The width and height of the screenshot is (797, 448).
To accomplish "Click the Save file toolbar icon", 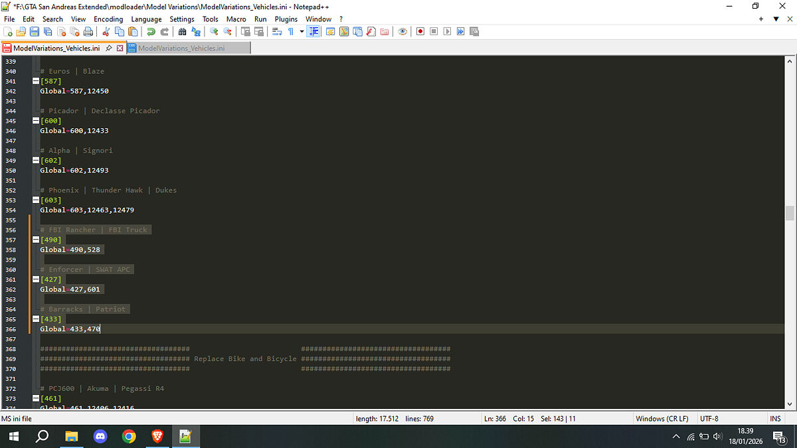I will tap(34, 31).
